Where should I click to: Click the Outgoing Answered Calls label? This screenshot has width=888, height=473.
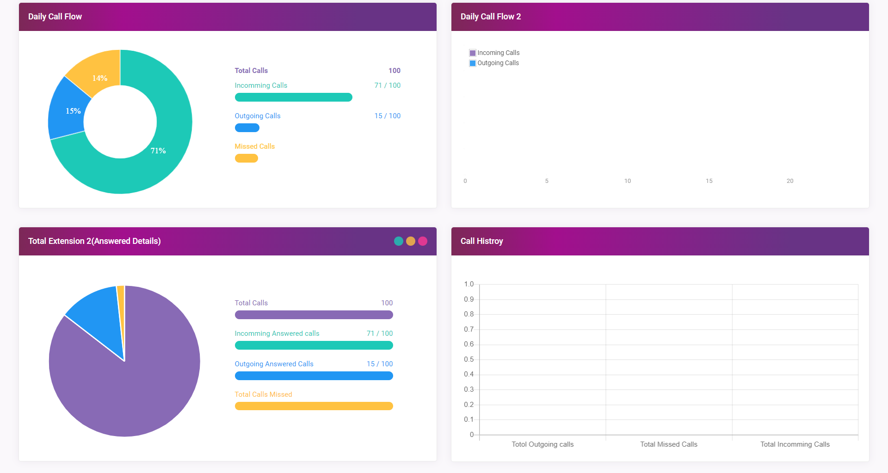(274, 364)
